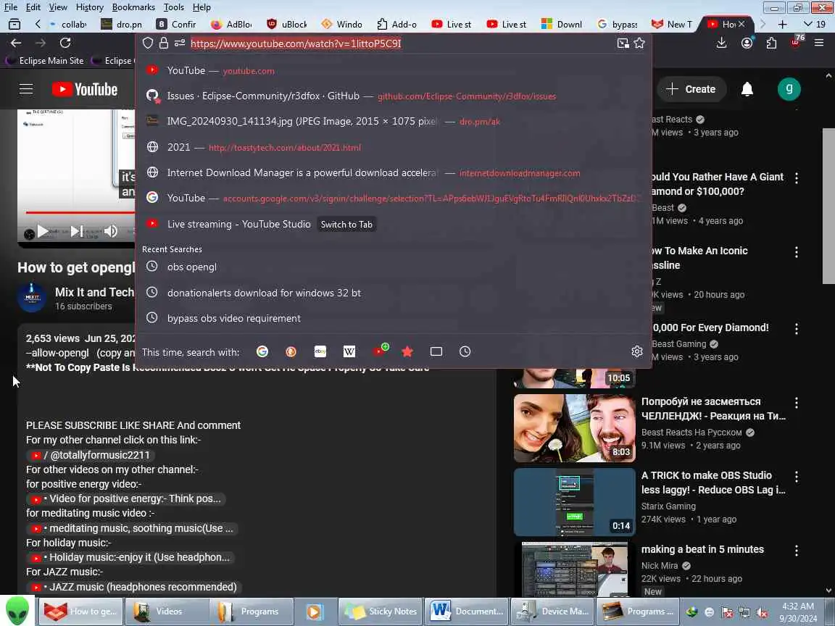
Task: Click Switch to Tab for YouTube Studio
Action: (346, 224)
